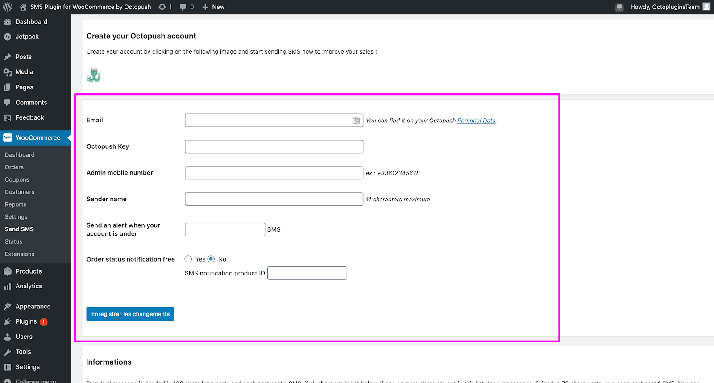Image resolution: width=714 pixels, height=383 pixels.
Task: Click the Feedback icon in sidebar
Action: click(8, 118)
